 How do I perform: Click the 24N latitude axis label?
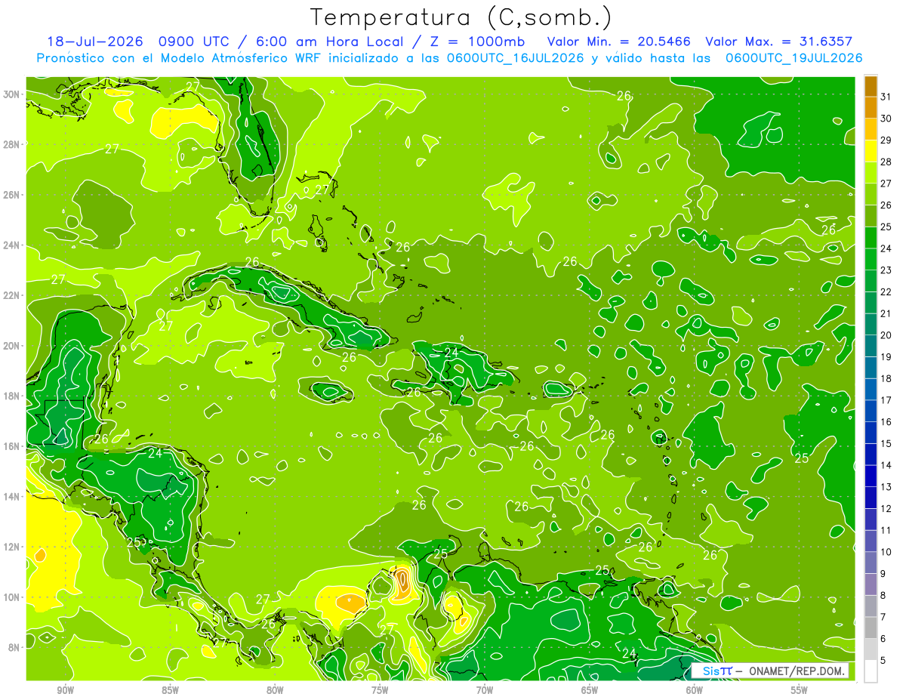(11, 245)
